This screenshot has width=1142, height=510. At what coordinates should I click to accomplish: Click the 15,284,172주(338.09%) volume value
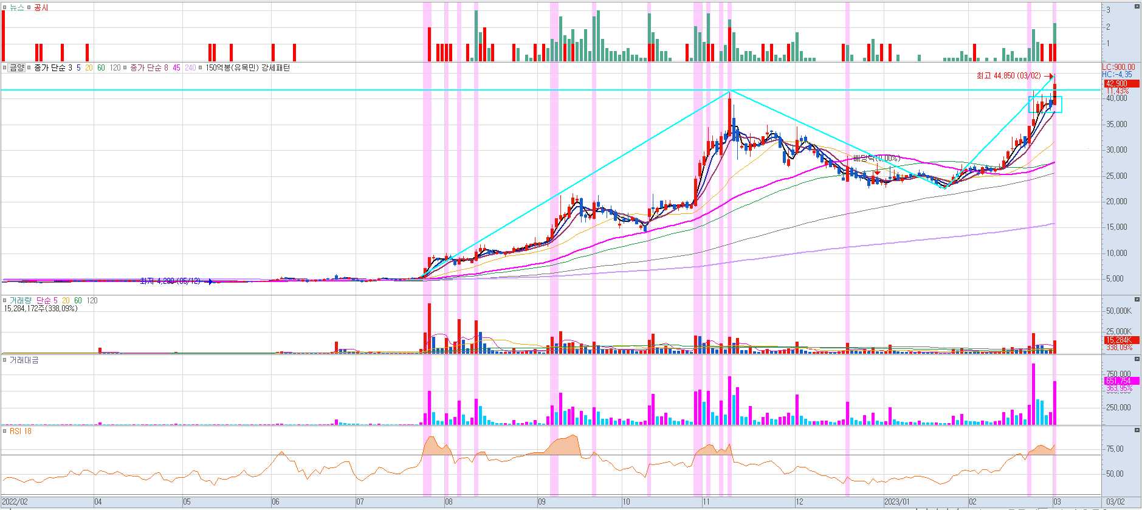pos(41,309)
